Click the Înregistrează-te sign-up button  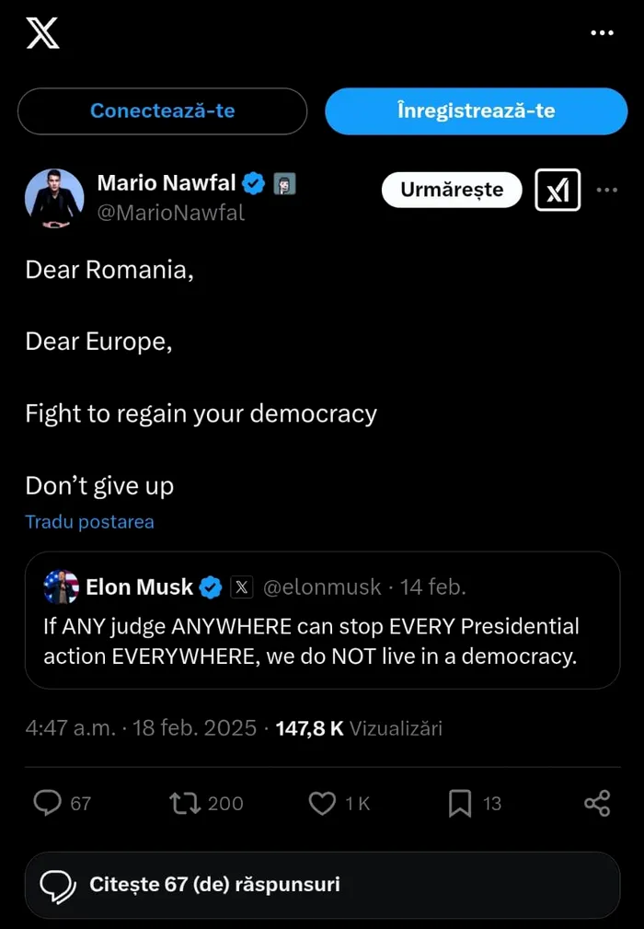(x=476, y=111)
